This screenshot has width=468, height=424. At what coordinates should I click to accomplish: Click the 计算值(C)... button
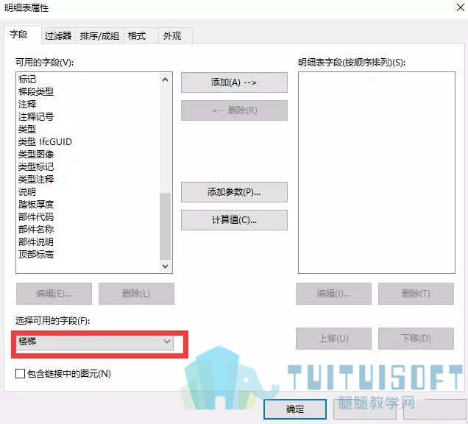[234, 220]
